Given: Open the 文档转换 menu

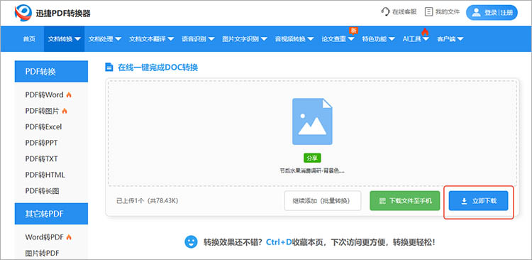Looking at the screenshot, I should click(x=64, y=39).
